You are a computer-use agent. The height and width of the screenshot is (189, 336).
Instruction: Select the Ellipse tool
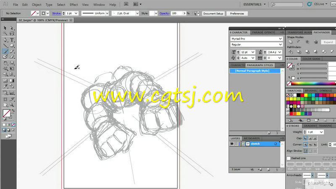coord(12,45)
